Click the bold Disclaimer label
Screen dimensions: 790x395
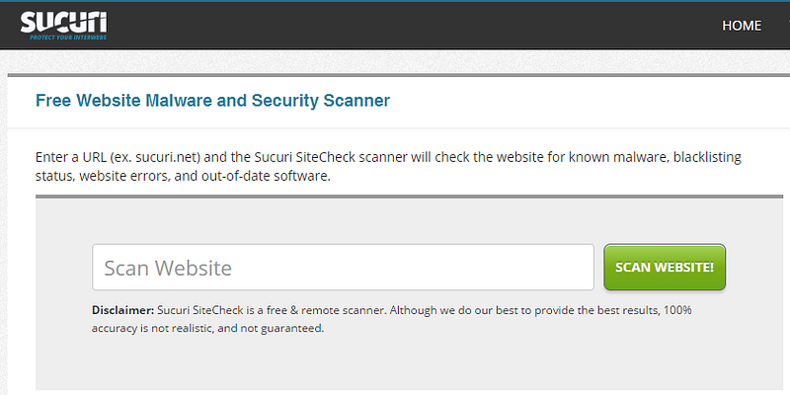122,310
